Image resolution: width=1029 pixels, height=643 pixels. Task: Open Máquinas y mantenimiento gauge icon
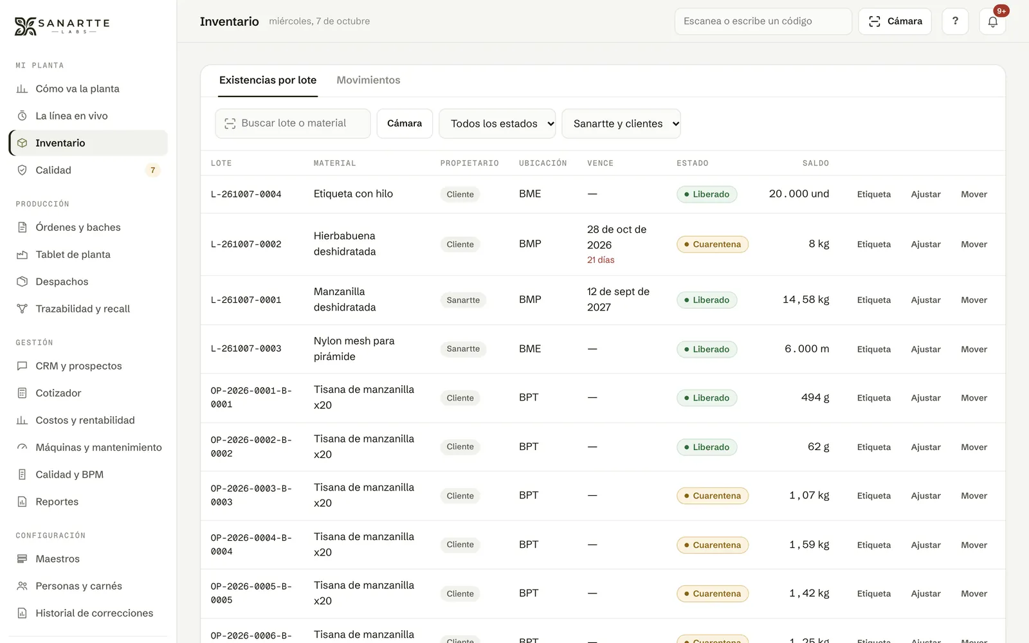[22, 448]
